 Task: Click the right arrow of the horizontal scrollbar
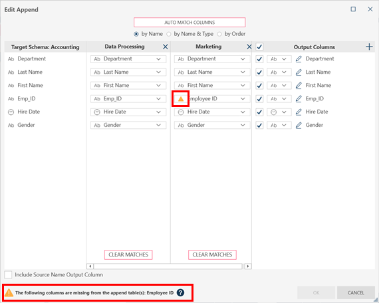248,266
